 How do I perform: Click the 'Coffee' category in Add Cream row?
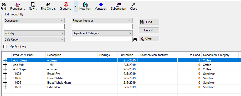(207, 60)
